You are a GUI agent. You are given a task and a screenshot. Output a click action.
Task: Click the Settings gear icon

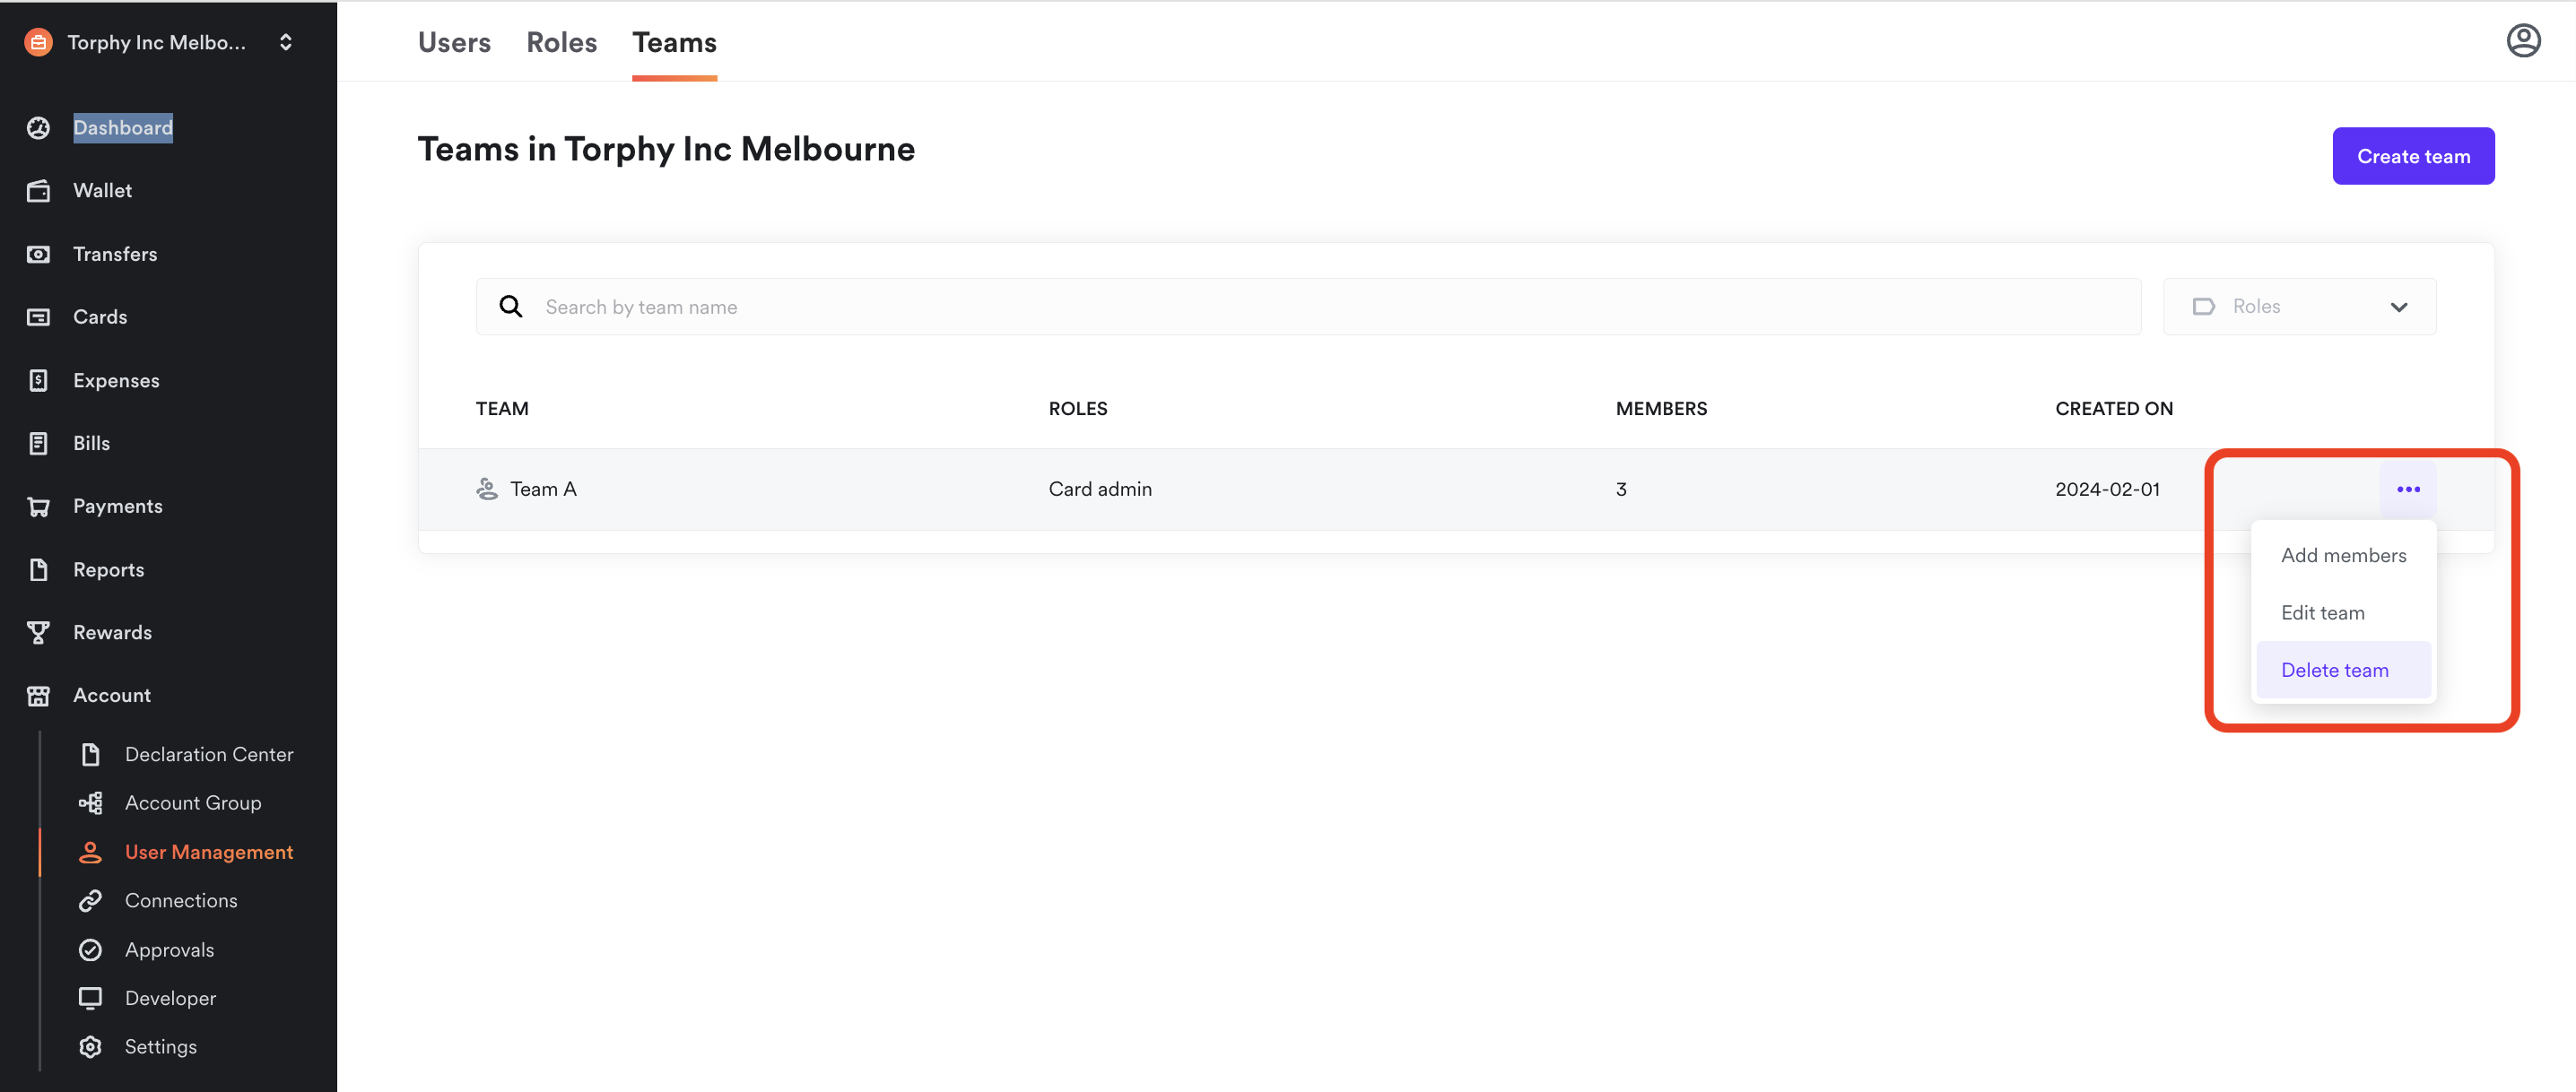90,1046
